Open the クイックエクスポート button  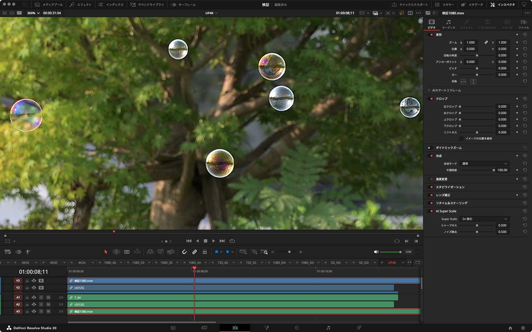pos(410,5)
